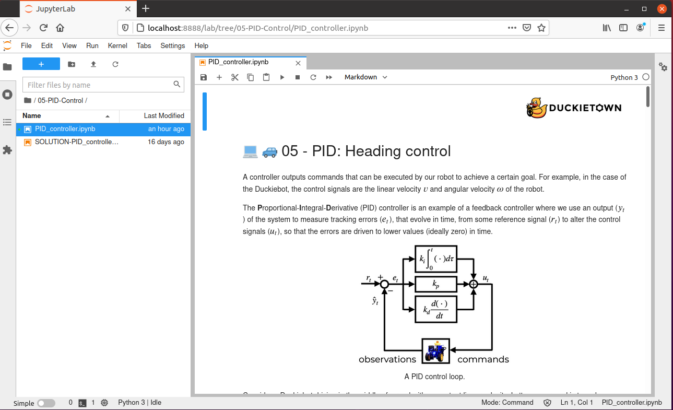Open the Run menu
The image size is (673, 410).
point(92,45)
